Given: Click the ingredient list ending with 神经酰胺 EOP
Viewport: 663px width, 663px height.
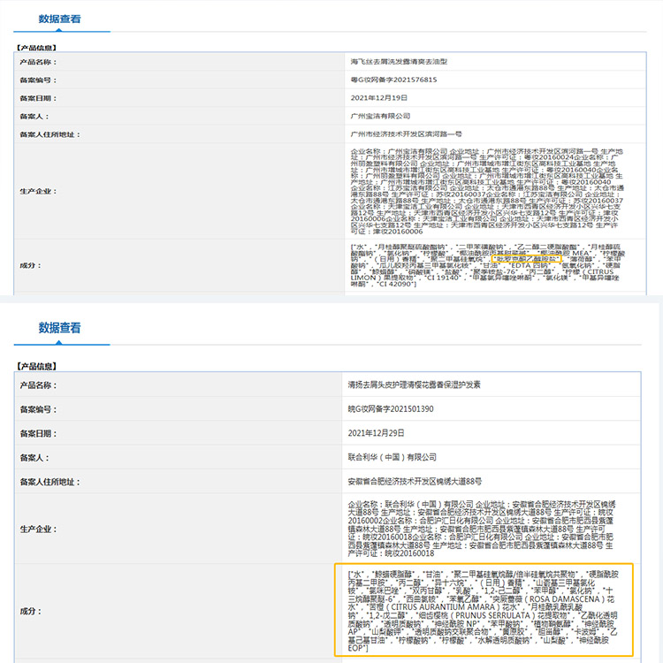Looking at the screenshot, I should pos(483,611).
